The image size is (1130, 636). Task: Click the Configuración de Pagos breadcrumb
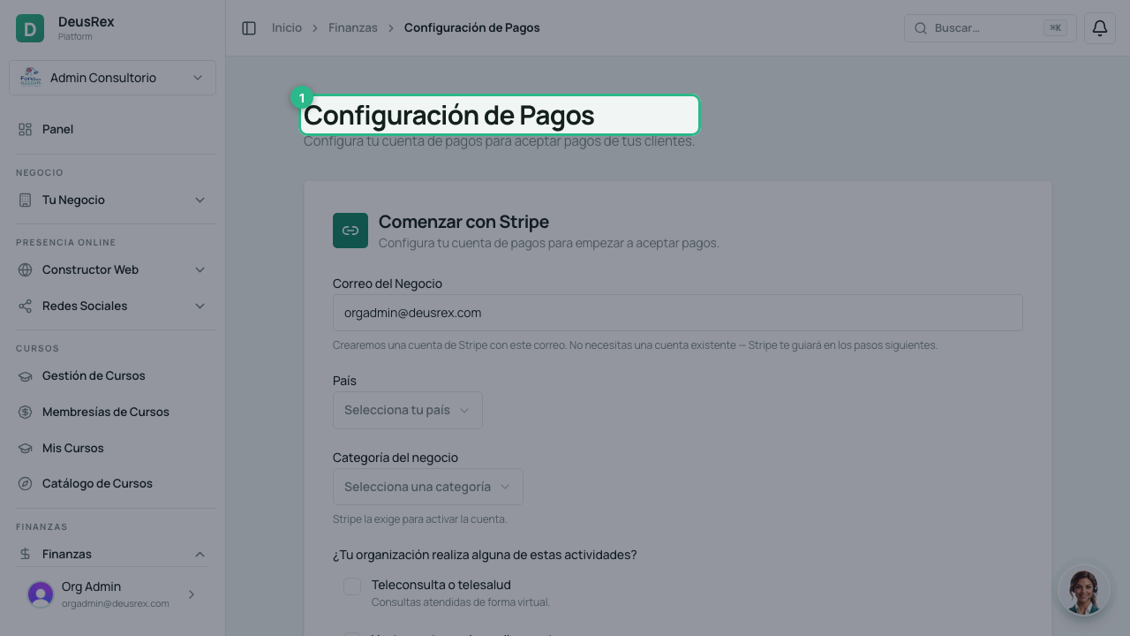(x=472, y=28)
